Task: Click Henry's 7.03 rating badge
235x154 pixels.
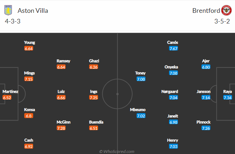Action: [x=173, y=147]
